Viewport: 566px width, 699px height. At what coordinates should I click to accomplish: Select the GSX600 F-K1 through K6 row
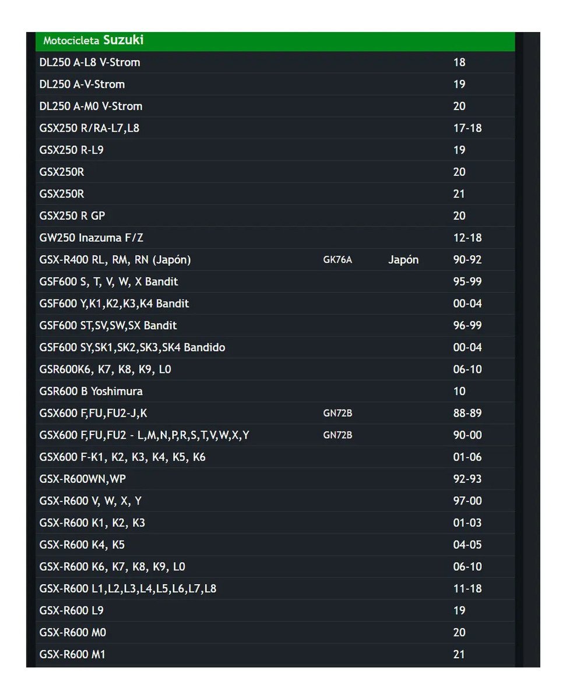point(275,457)
